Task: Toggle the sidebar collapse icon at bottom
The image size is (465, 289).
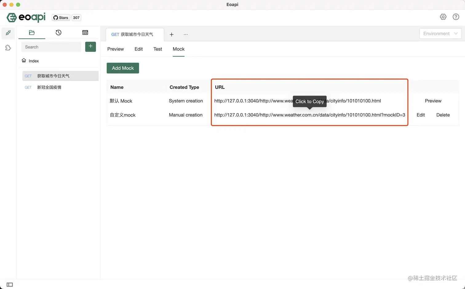Action: click(10, 285)
